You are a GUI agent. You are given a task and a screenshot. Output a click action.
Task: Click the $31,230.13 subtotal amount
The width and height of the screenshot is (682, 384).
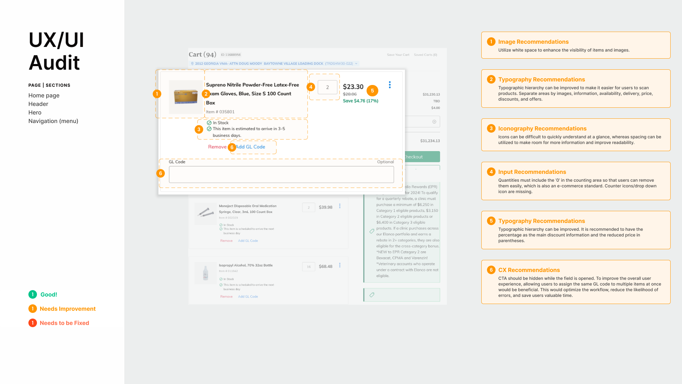click(431, 95)
